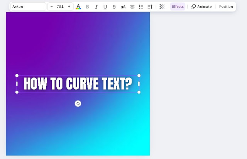The height and width of the screenshot is (159, 247).
Task: Click the right side width handle
Action: pyautogui.click(x=139, y=84)
